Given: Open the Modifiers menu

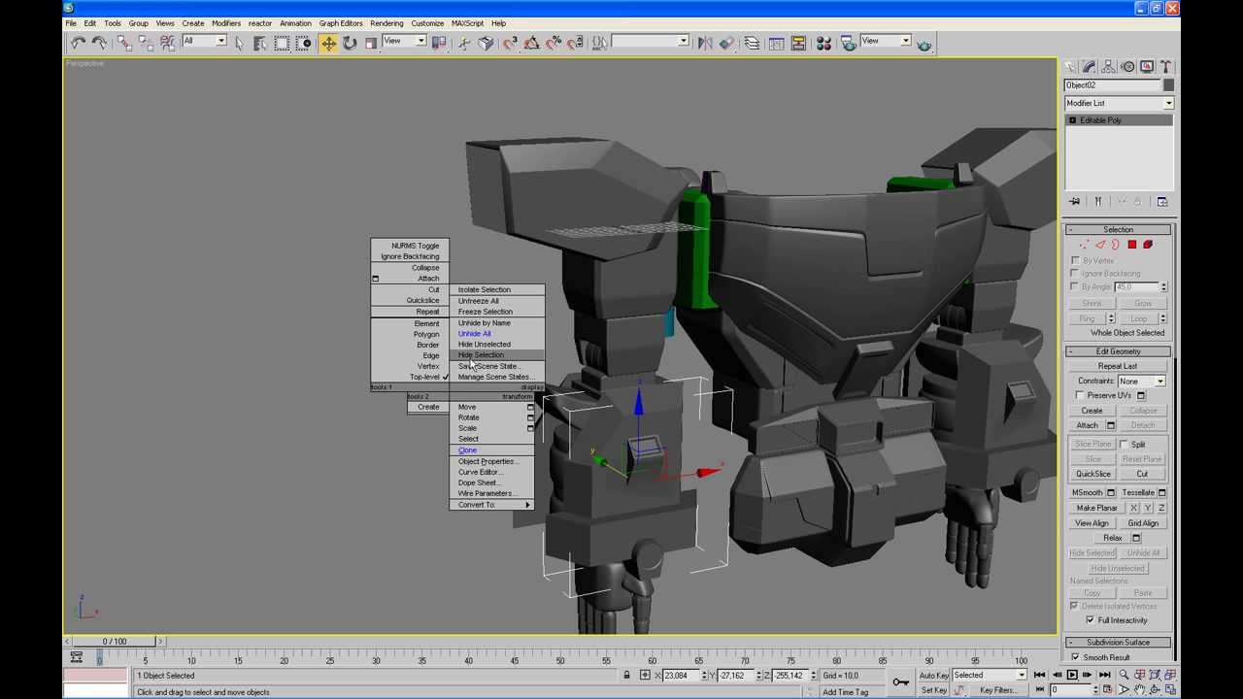Looking at the screenshot, I should pos(226,23).
